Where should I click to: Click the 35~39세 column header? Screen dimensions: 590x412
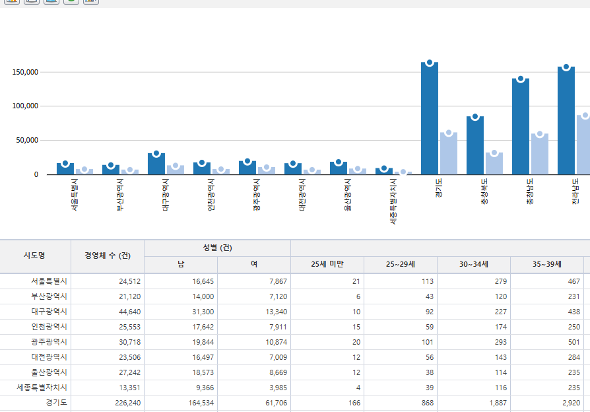[x=547, y=264]
